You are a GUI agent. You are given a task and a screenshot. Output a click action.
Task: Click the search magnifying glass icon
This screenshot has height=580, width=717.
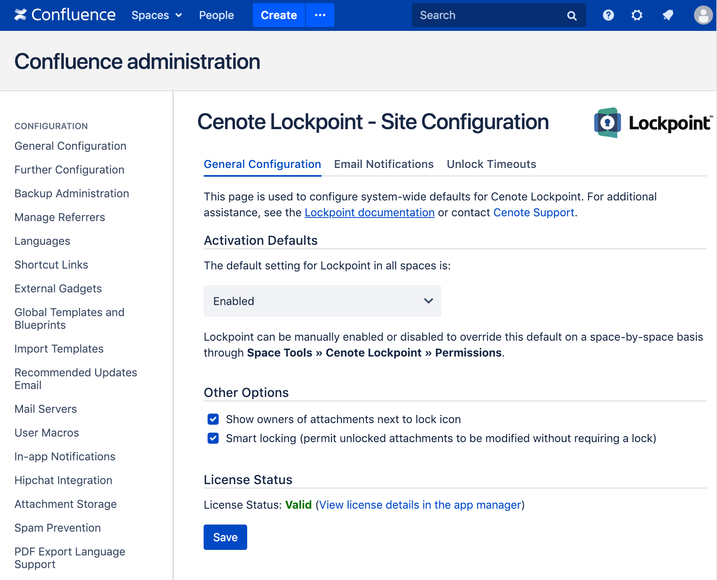click(x=572, y=15)
